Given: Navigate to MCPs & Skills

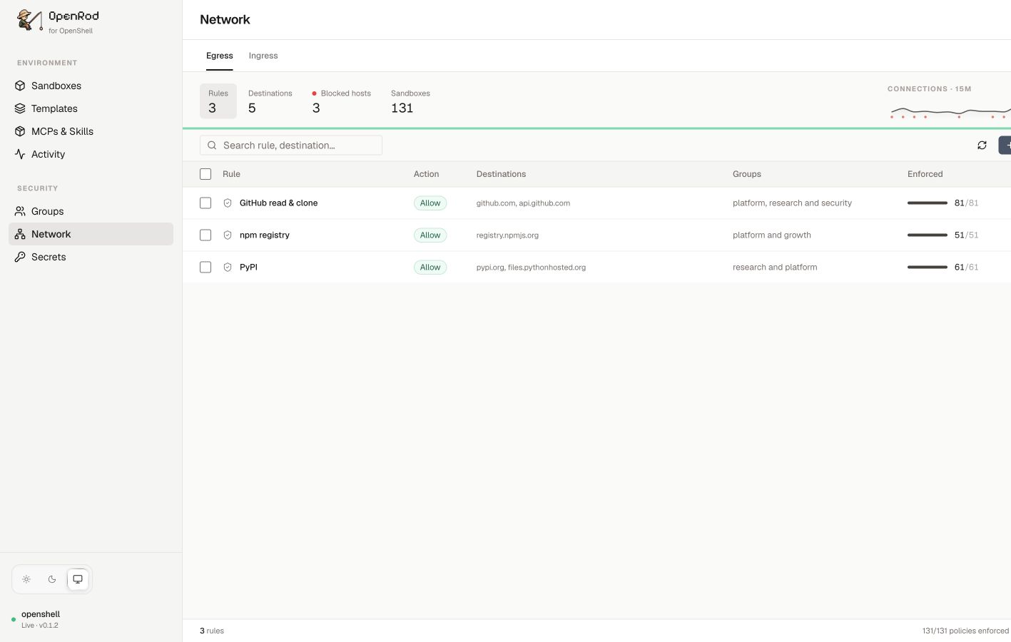Looking at the screenshot, I should point(91,131).
